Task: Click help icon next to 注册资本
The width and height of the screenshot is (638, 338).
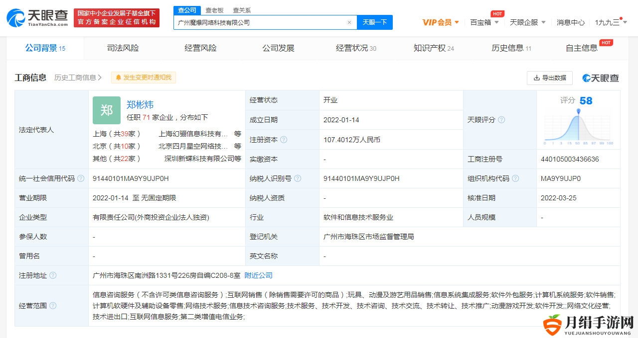Action: click(x=284, y=140)
